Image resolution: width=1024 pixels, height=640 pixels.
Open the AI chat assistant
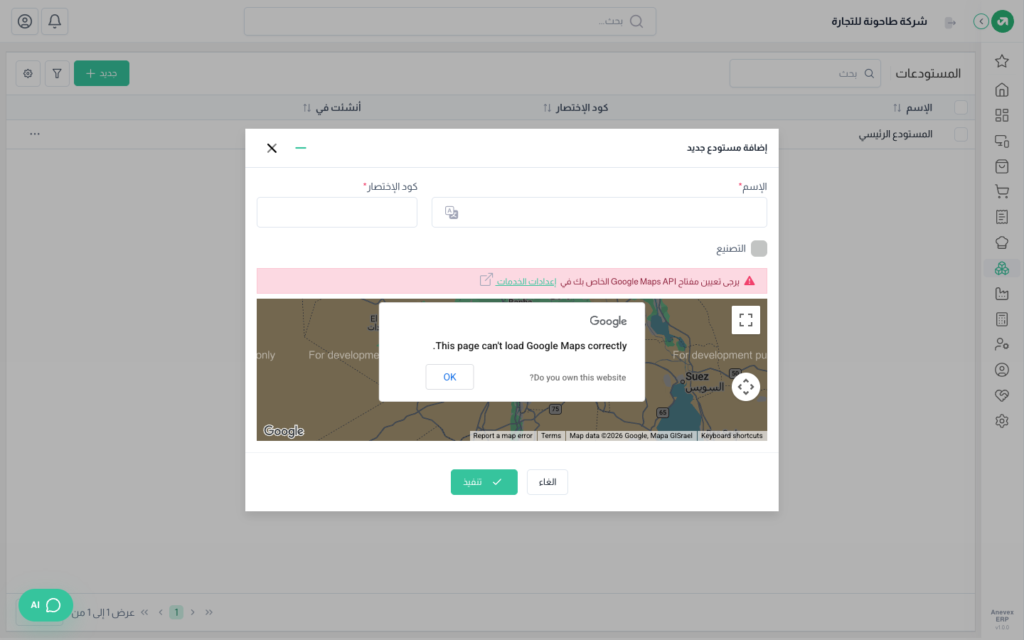tap(46, 605)
